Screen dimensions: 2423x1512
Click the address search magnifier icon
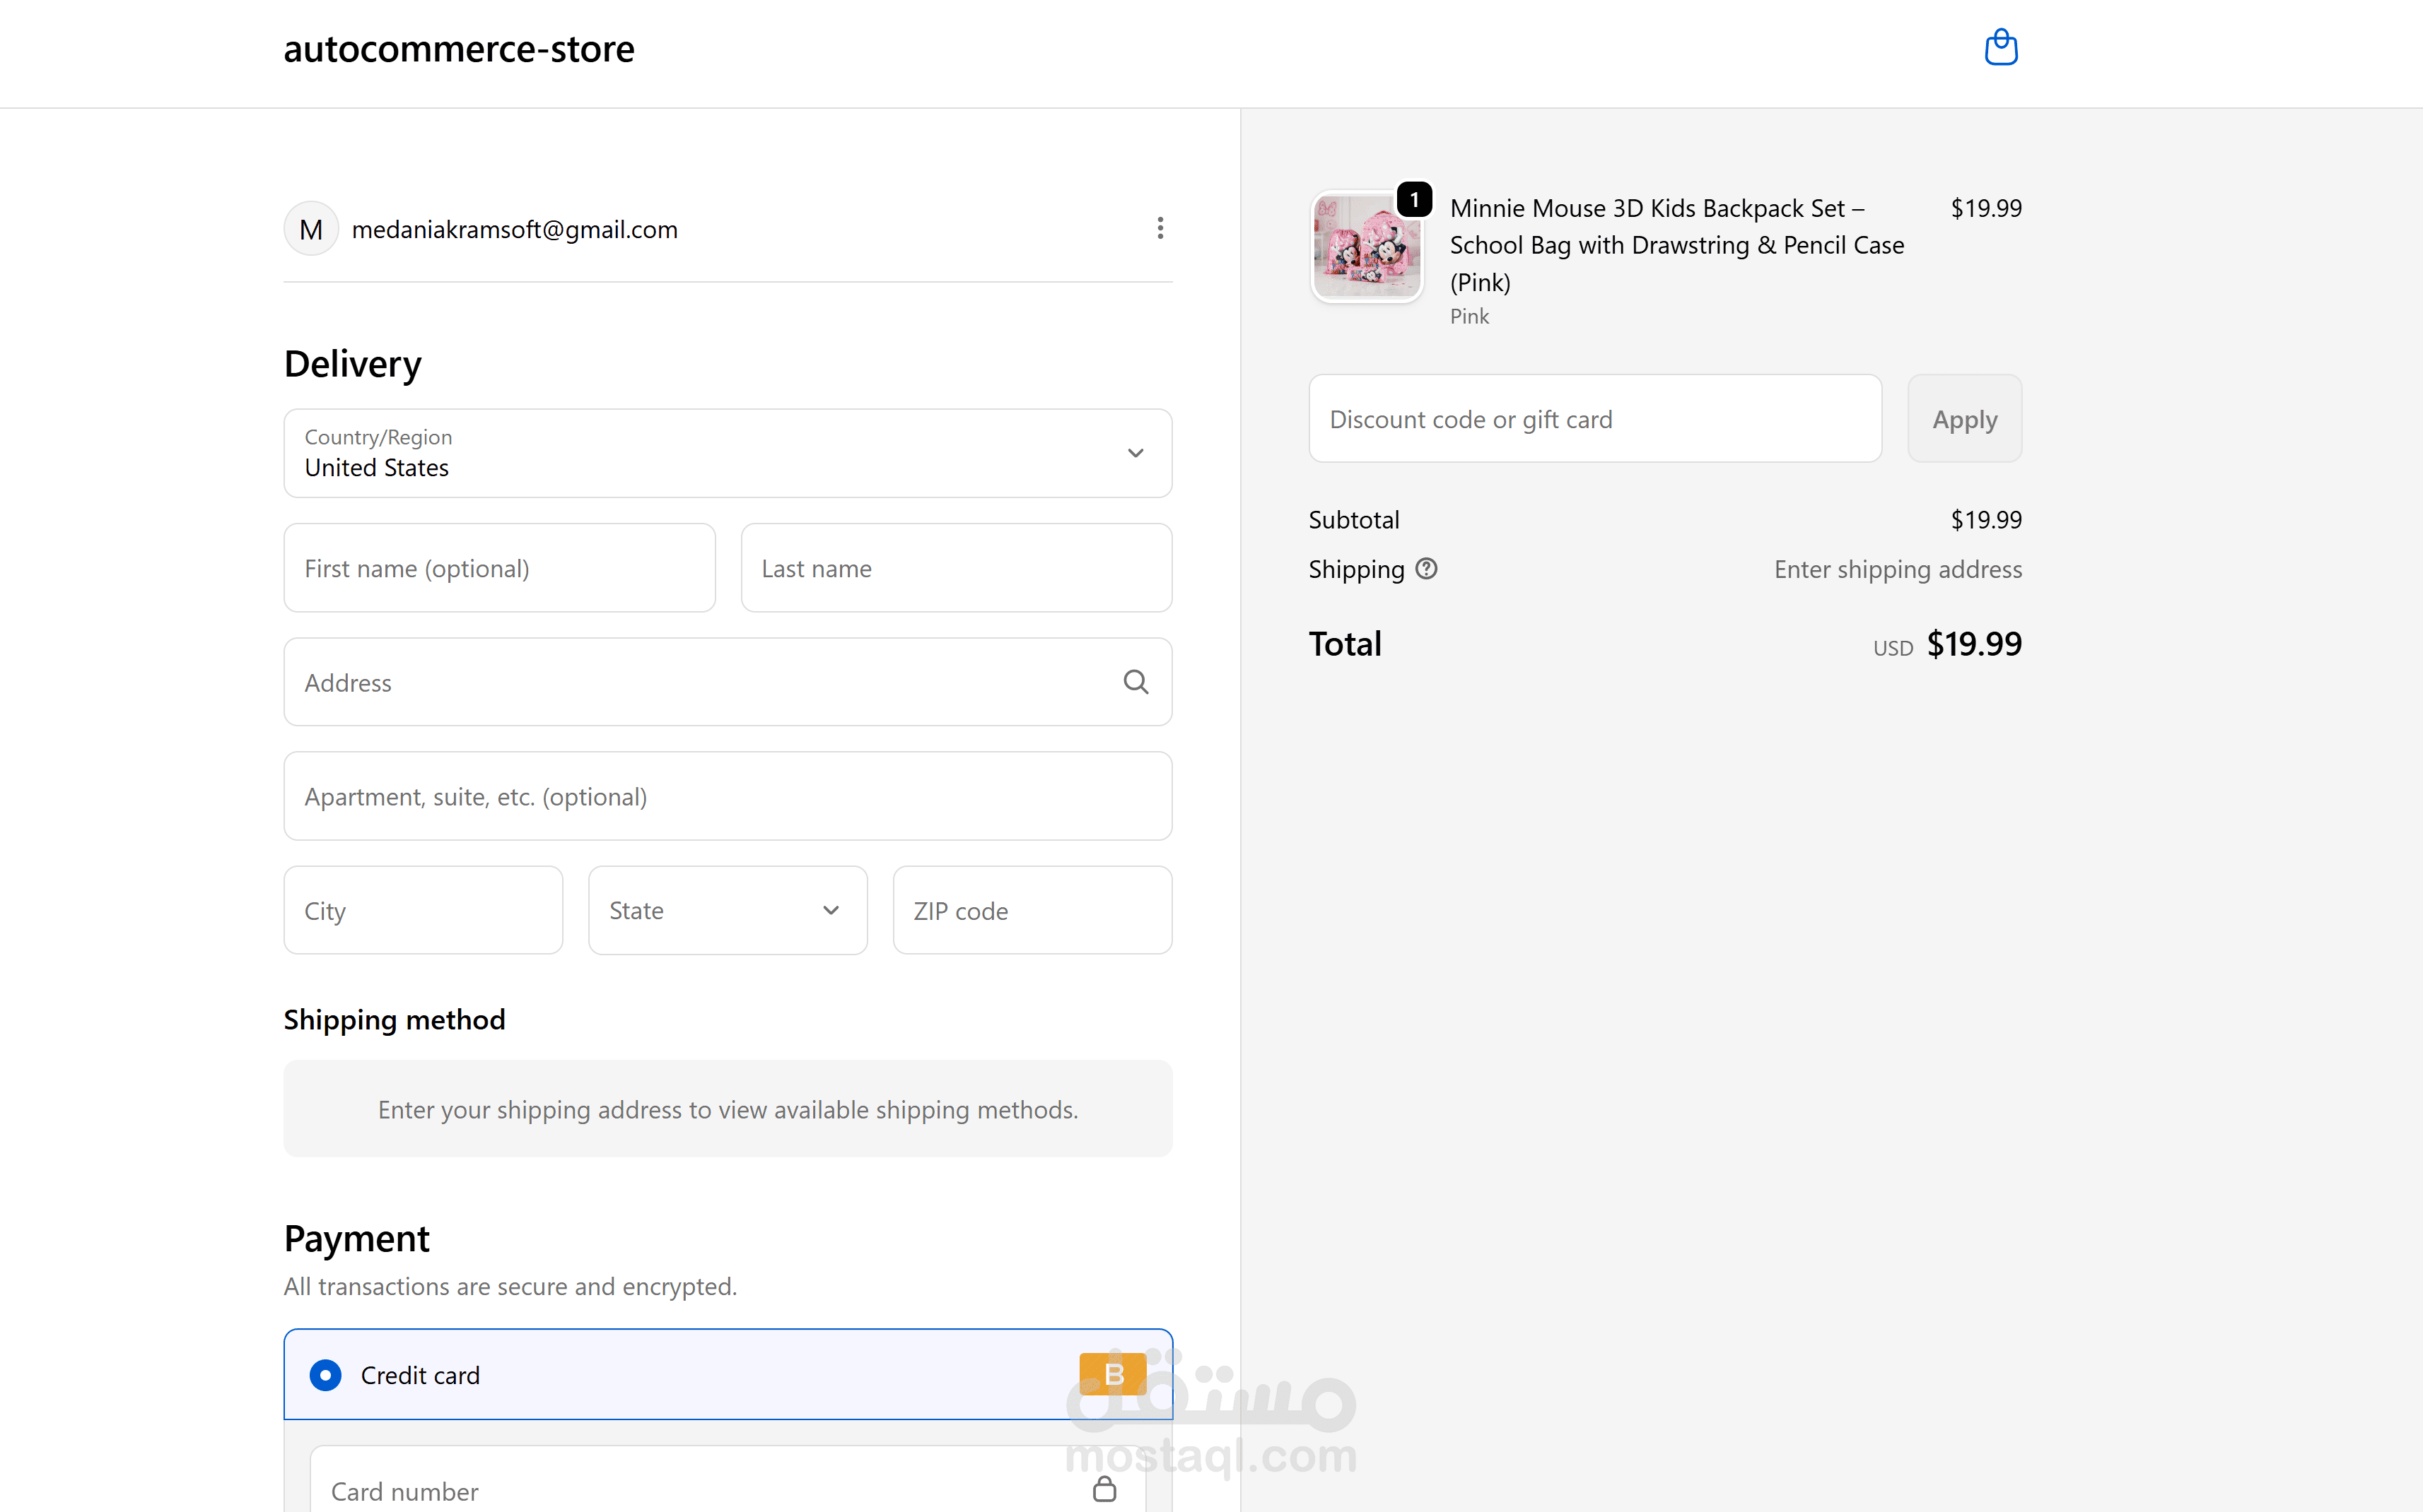(x=1135, y=682)
